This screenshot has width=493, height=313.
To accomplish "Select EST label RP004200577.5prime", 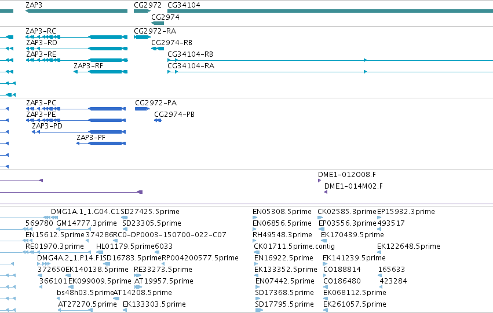I will tap(200, 258).
